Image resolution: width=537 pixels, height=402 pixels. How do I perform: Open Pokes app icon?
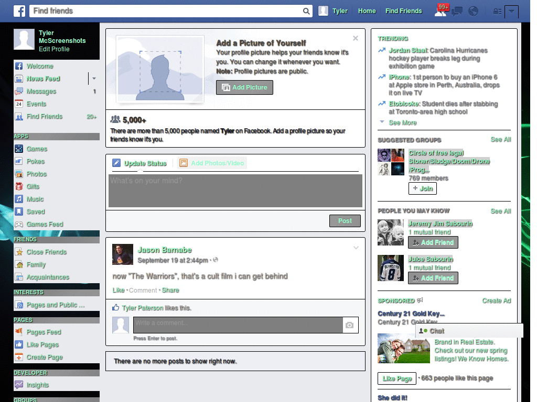point(19,161)
